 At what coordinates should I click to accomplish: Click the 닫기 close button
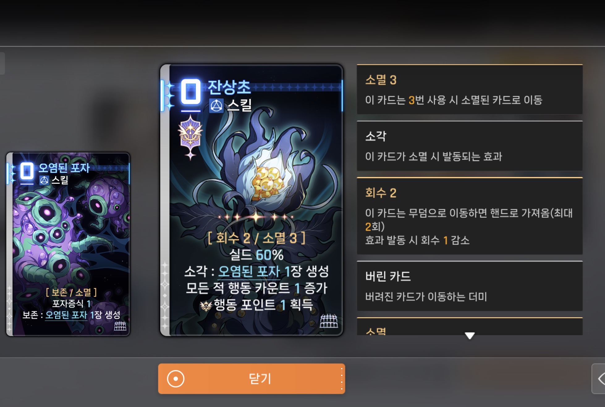pyautogui.click(x=252, y=379)
